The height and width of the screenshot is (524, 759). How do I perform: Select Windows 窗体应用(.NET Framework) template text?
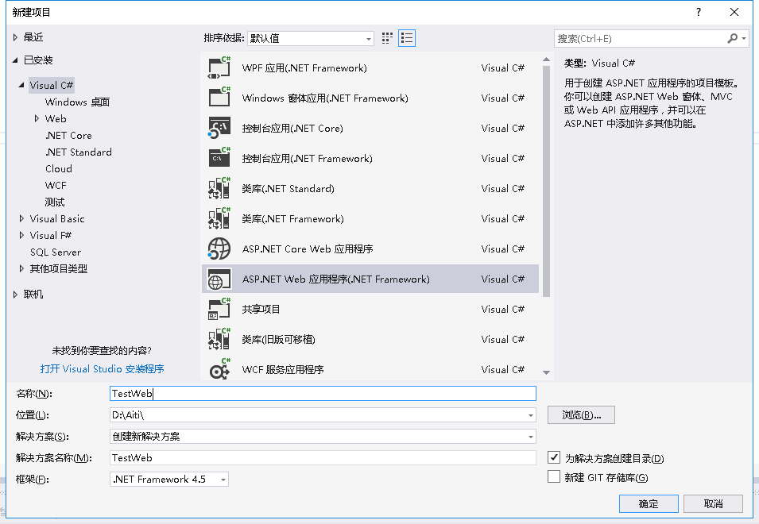(x=325, y=98)
